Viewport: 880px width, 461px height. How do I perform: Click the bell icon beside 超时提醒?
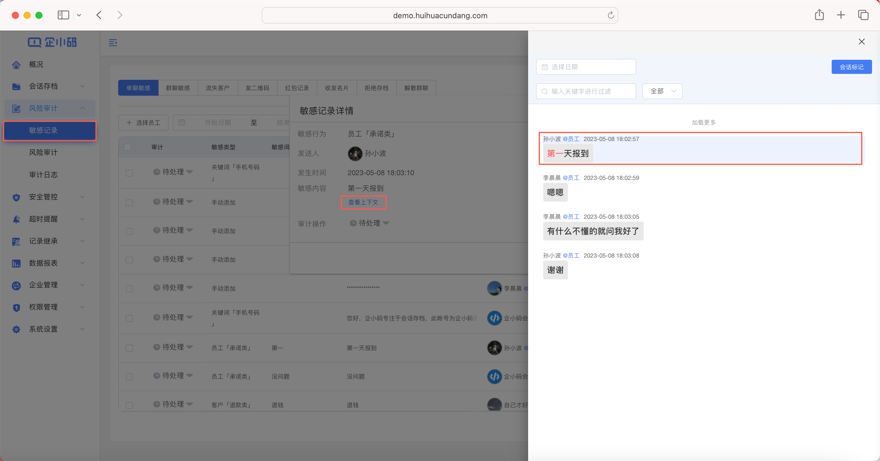click(16, 219)
